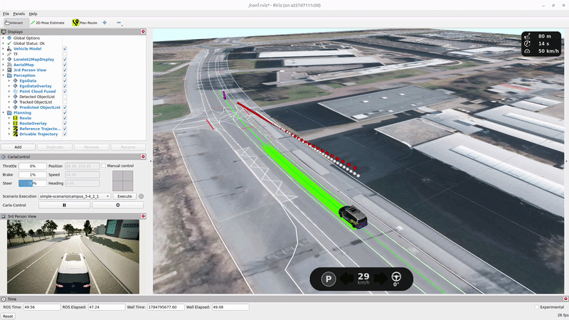Click the manual control joystick pad
The width and height of the screenshot is (569, 320).
pos(122,181)
